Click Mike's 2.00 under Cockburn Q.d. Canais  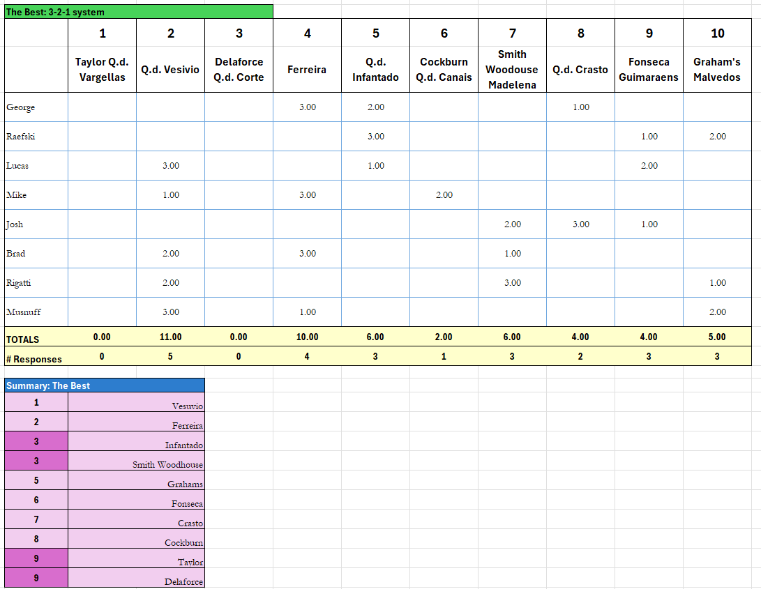[x=444, y=195]
